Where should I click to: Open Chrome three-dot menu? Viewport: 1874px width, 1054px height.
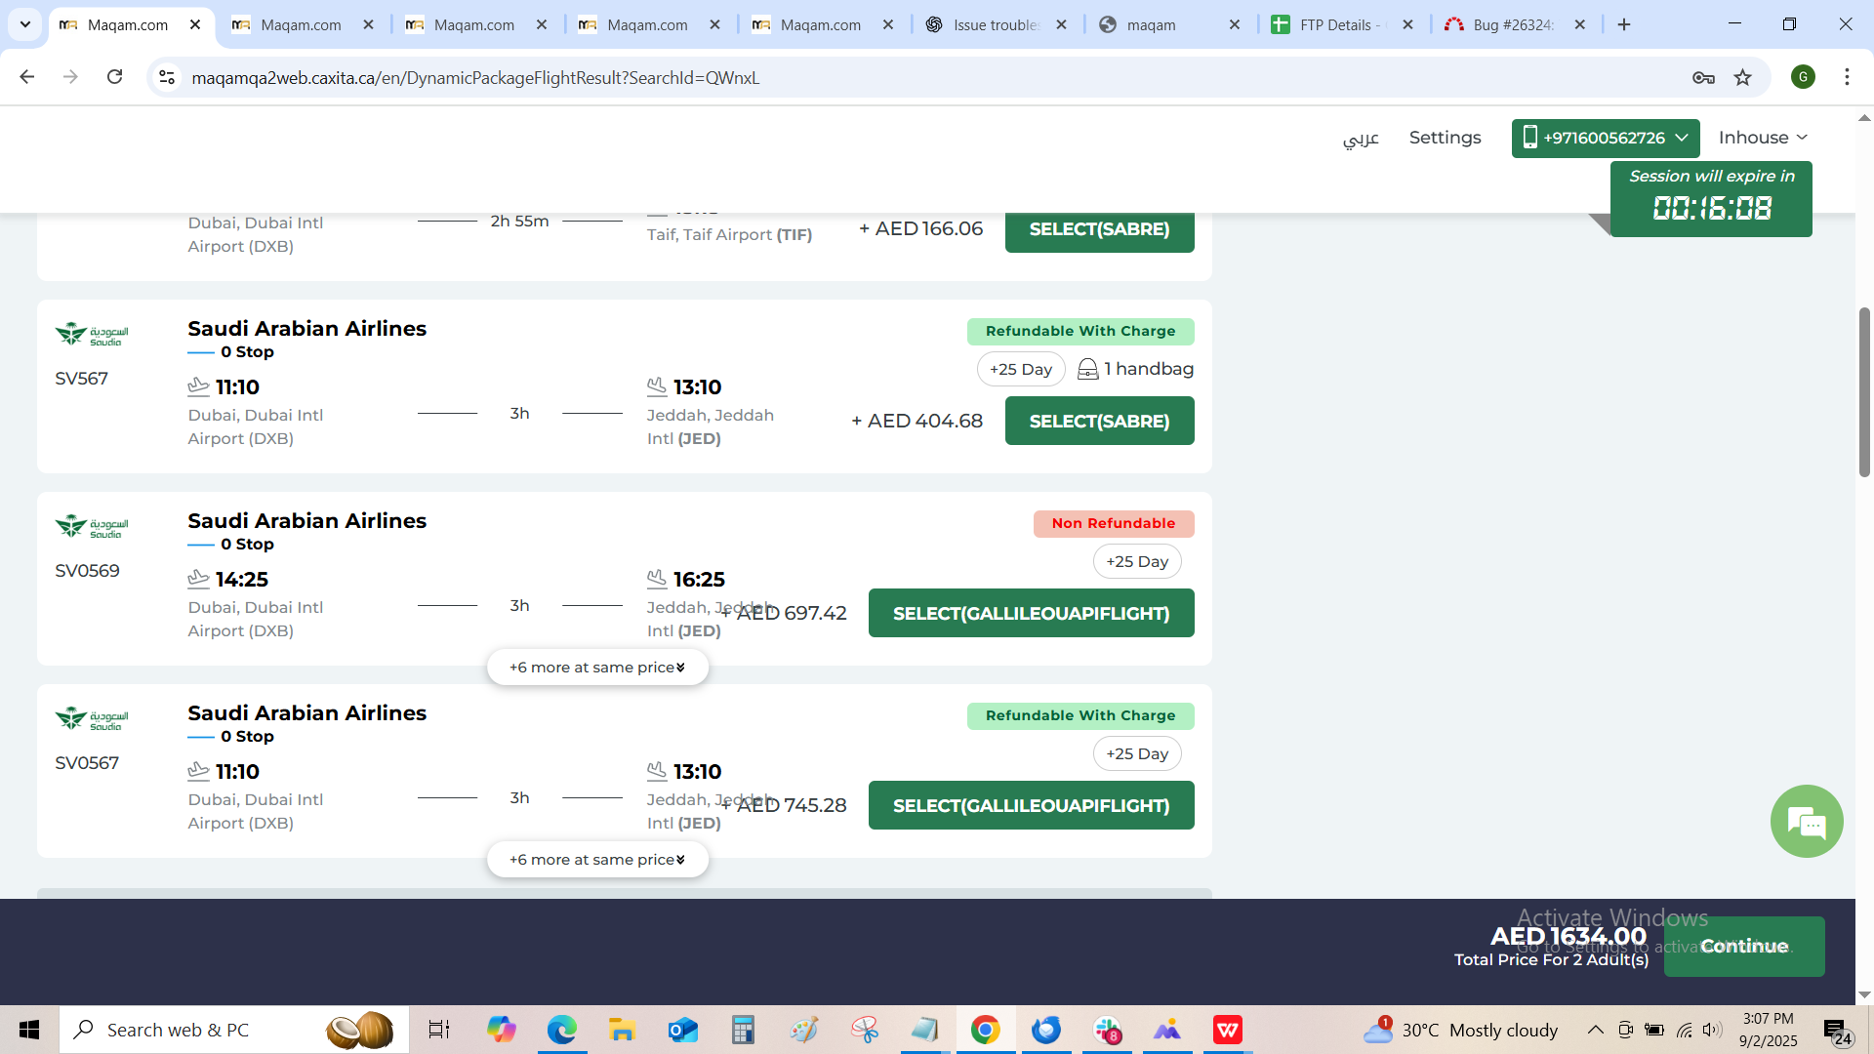click(x=1847, y=77)
